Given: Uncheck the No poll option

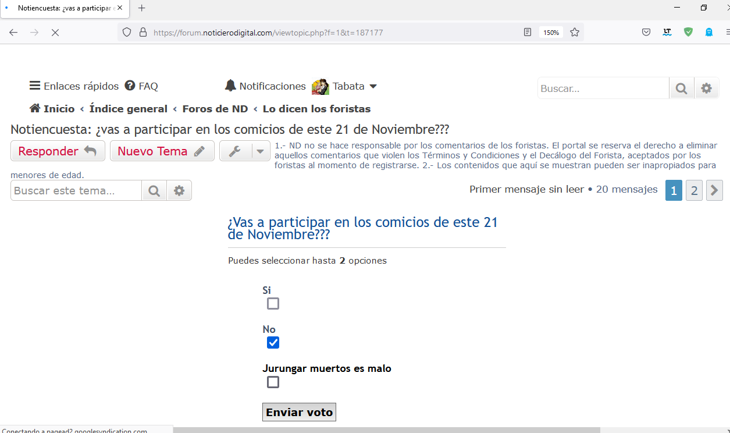Looking at the screenshot, I should click(273, 343).
